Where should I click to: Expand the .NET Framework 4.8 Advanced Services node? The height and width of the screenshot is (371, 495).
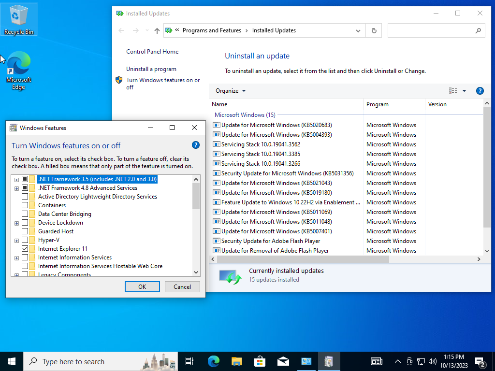[16, 188]
